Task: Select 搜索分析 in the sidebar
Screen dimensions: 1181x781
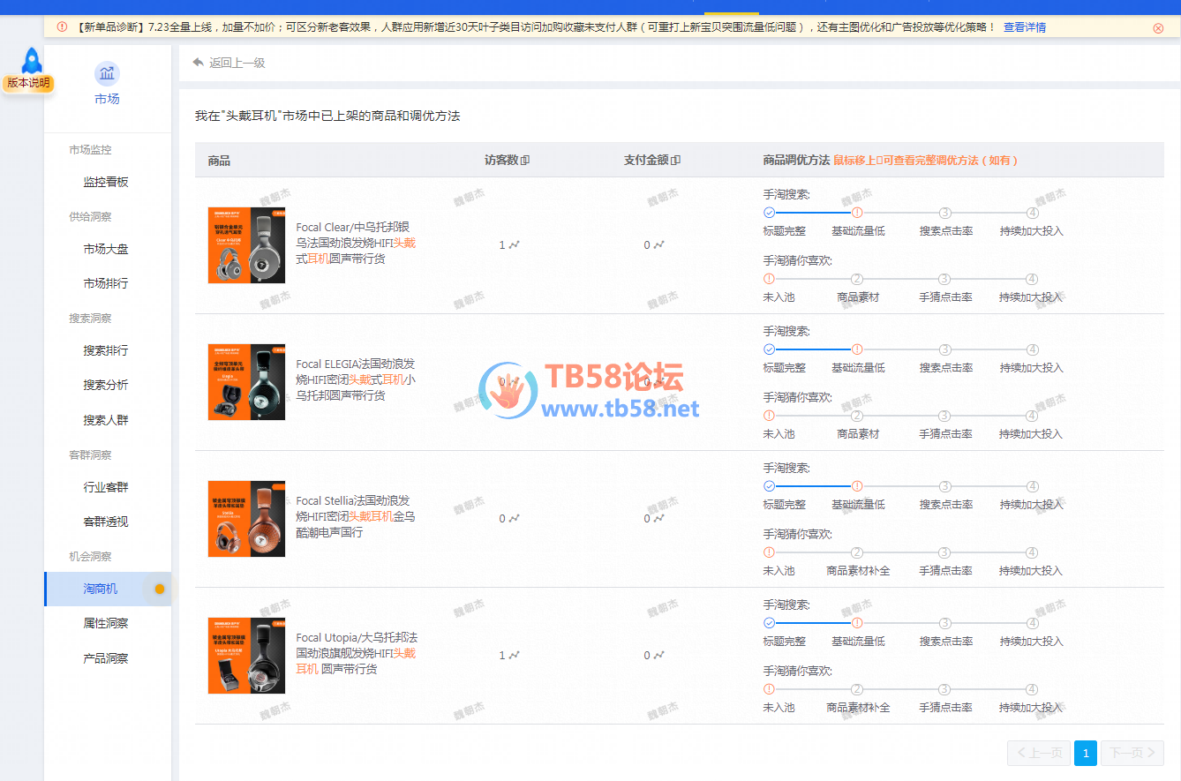Action: (106, 385)
